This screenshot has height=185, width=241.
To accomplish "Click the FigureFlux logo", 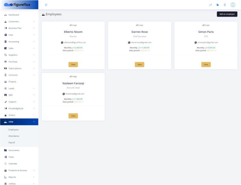I will tap(17, 5).
